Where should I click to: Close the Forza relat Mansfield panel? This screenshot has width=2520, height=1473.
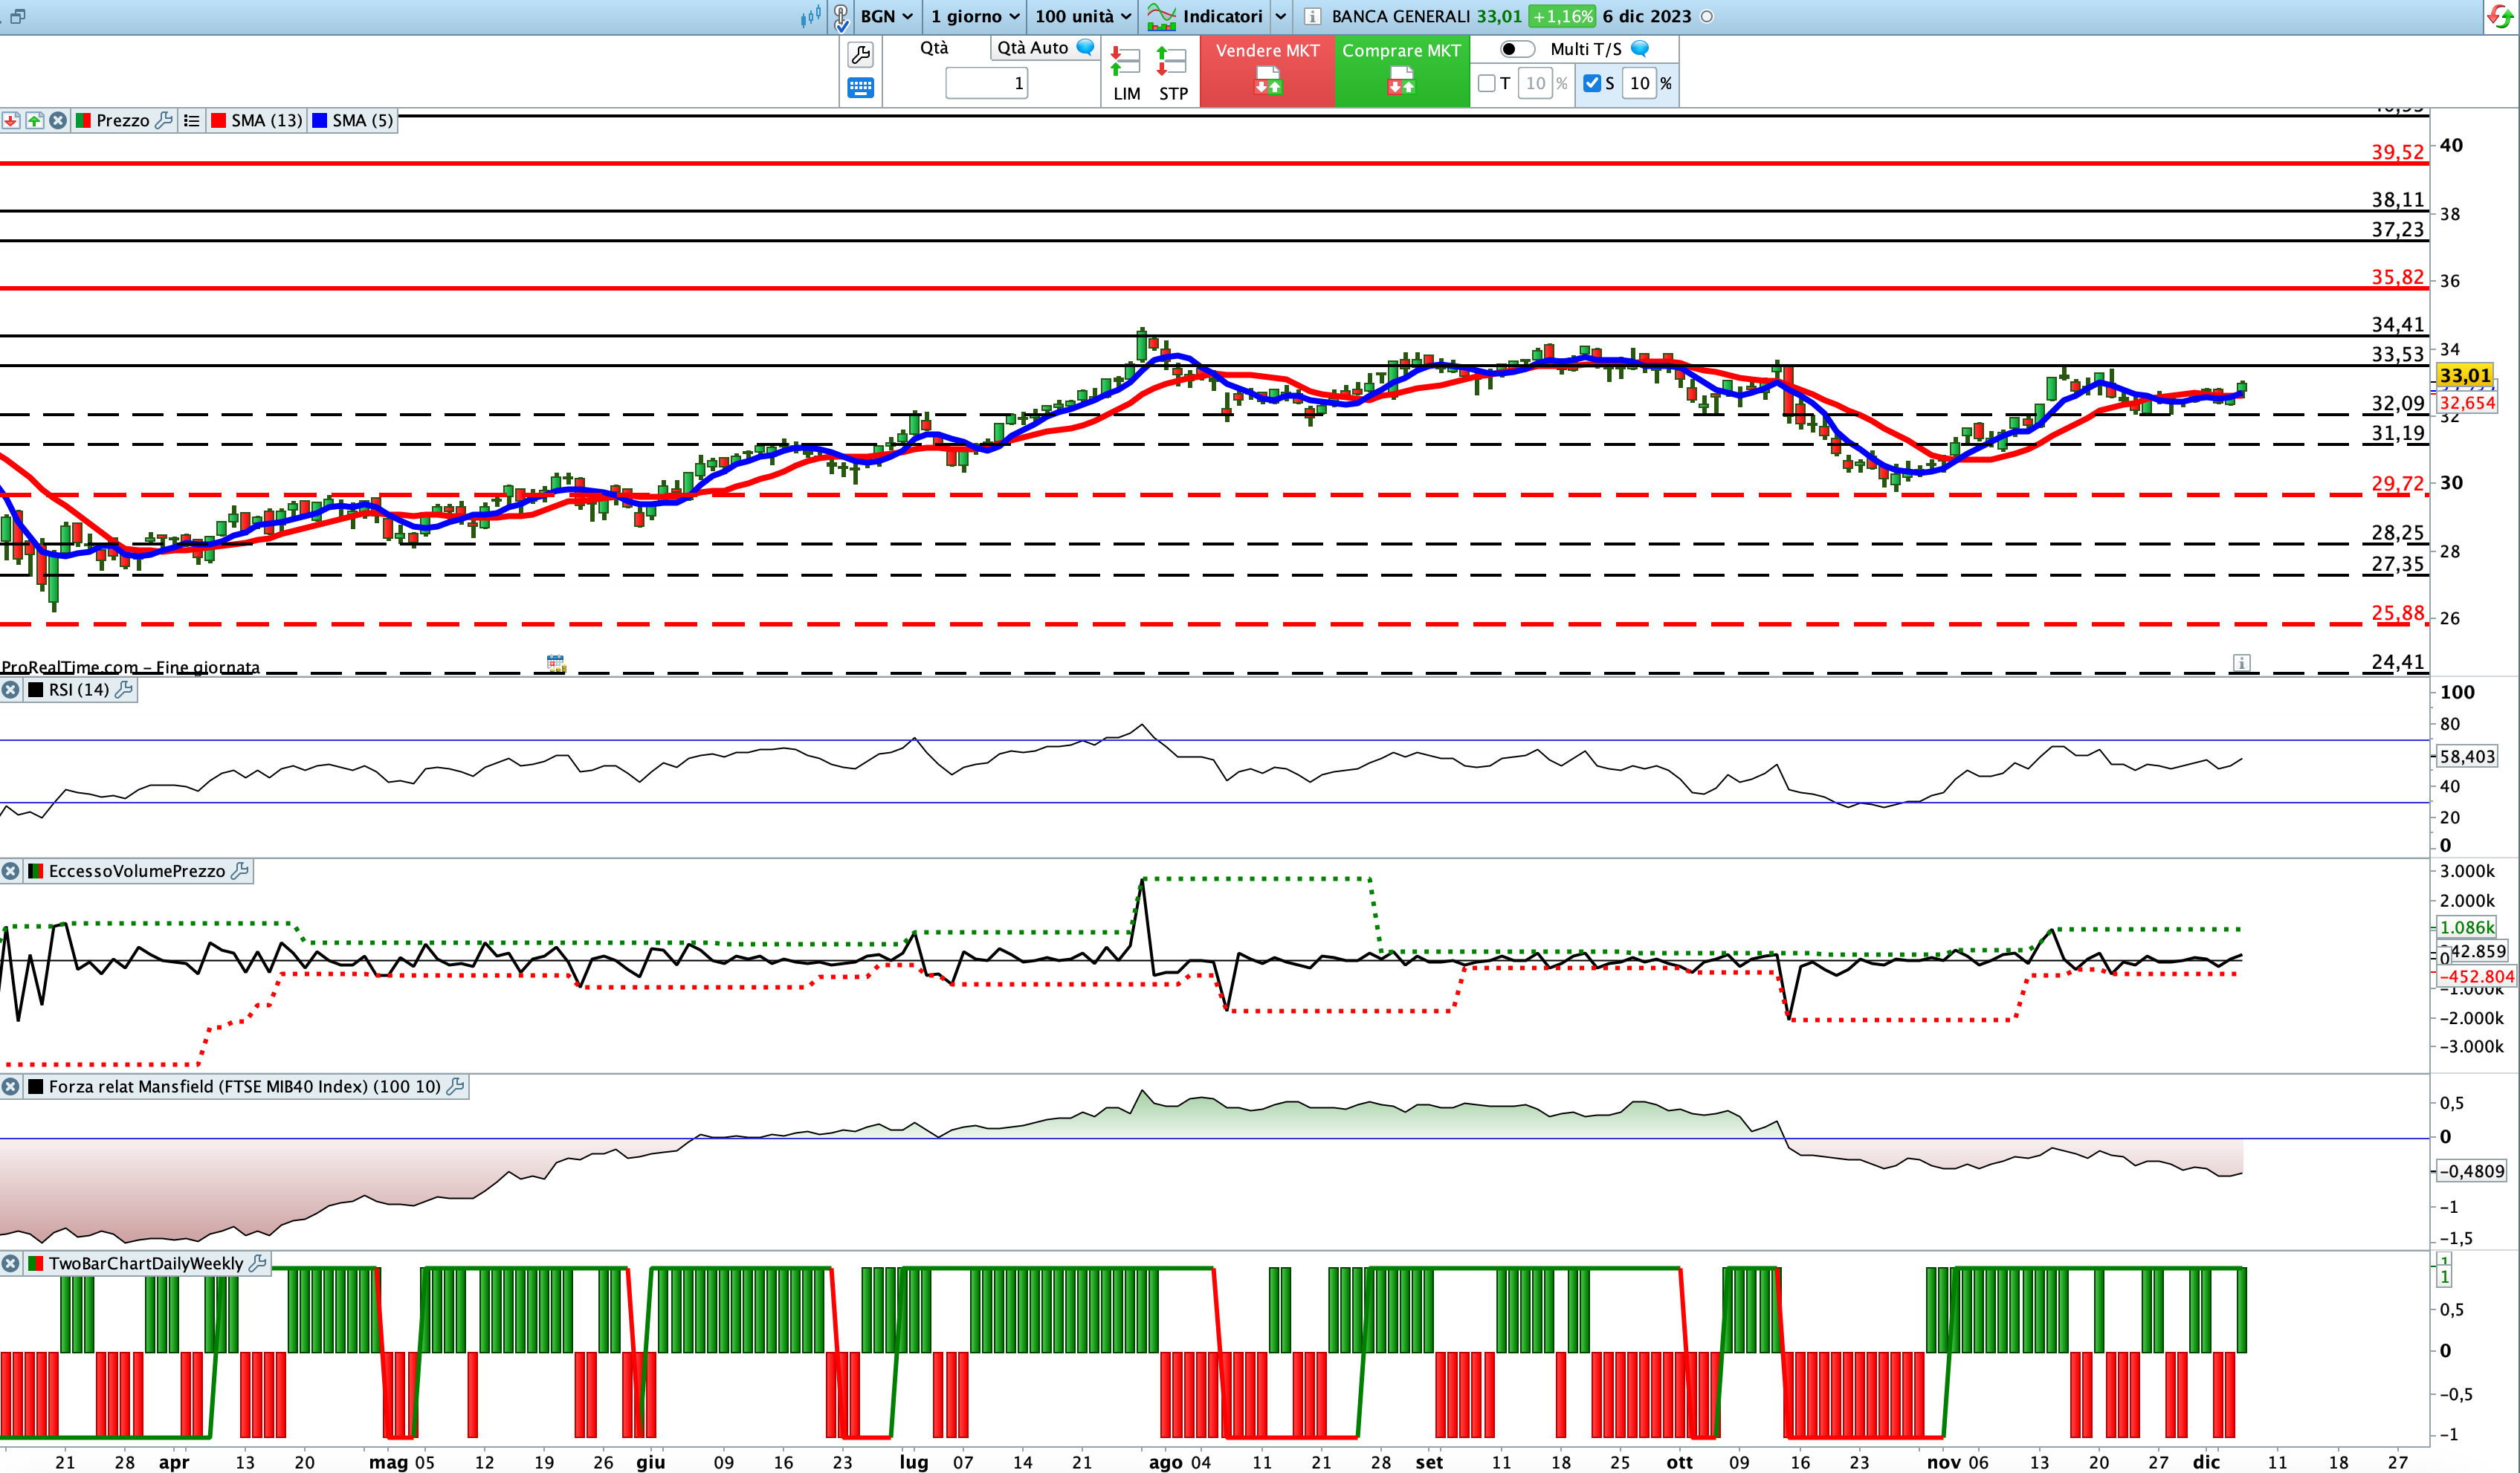[x=10, y=1086]
